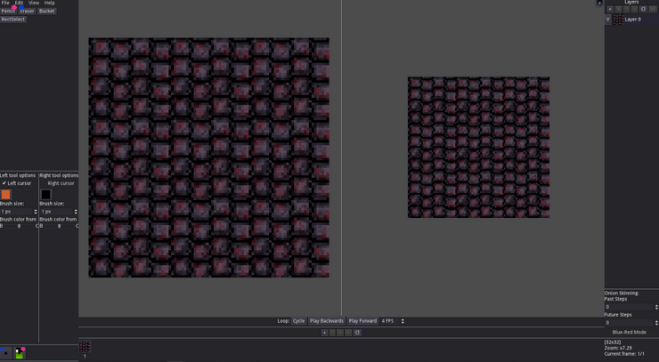Toggle visibility of Layer 0
Screen dimensions: 659x362
pos(607,20)
